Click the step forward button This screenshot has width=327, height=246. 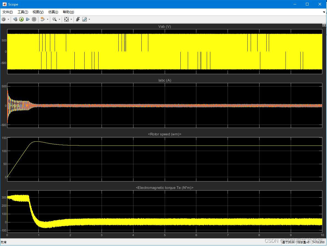pyautogui.click(x=28, y=19)
